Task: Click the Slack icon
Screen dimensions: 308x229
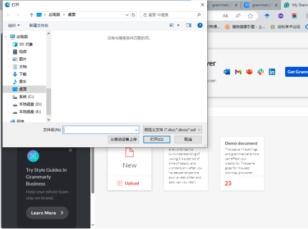Action: coord(261,72)
